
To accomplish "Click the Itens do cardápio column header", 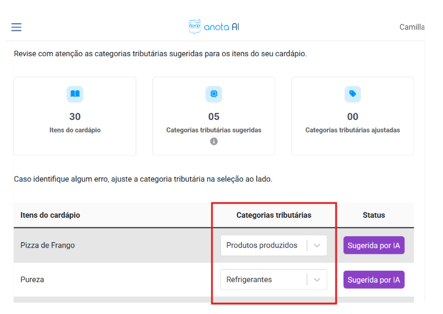I will coord(50,215).
